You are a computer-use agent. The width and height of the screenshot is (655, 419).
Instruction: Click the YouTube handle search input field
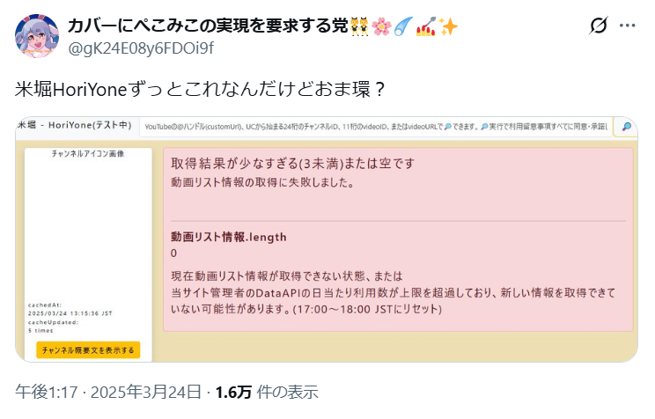coord(376,128)
